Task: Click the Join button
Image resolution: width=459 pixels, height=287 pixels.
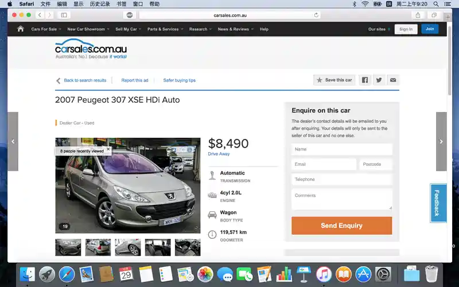Action: tap(430, 29)
